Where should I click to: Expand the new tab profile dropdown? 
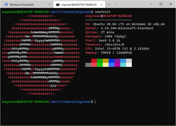click(116, 5)
